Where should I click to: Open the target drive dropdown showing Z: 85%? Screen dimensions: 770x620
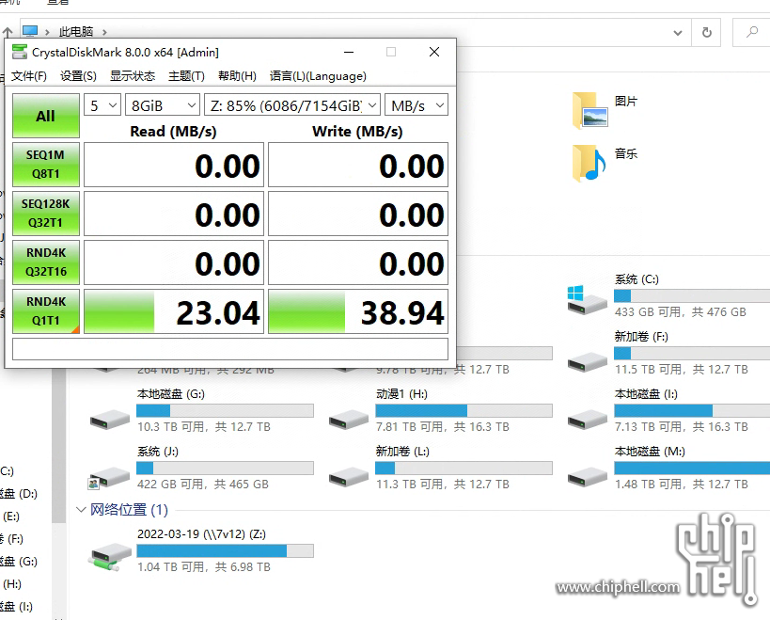coord(292,105)
